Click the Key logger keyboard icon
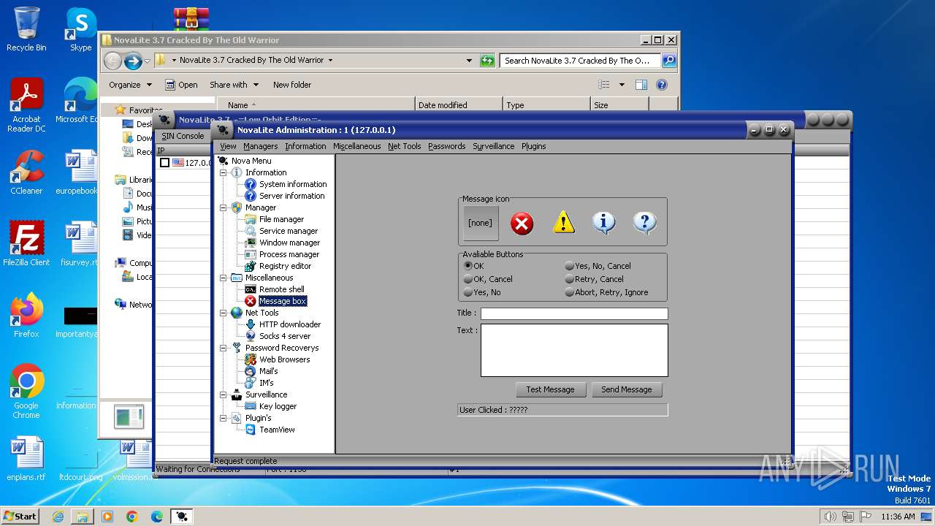The width and height of the screenshot is (935, 526). (x=251, y=406)
